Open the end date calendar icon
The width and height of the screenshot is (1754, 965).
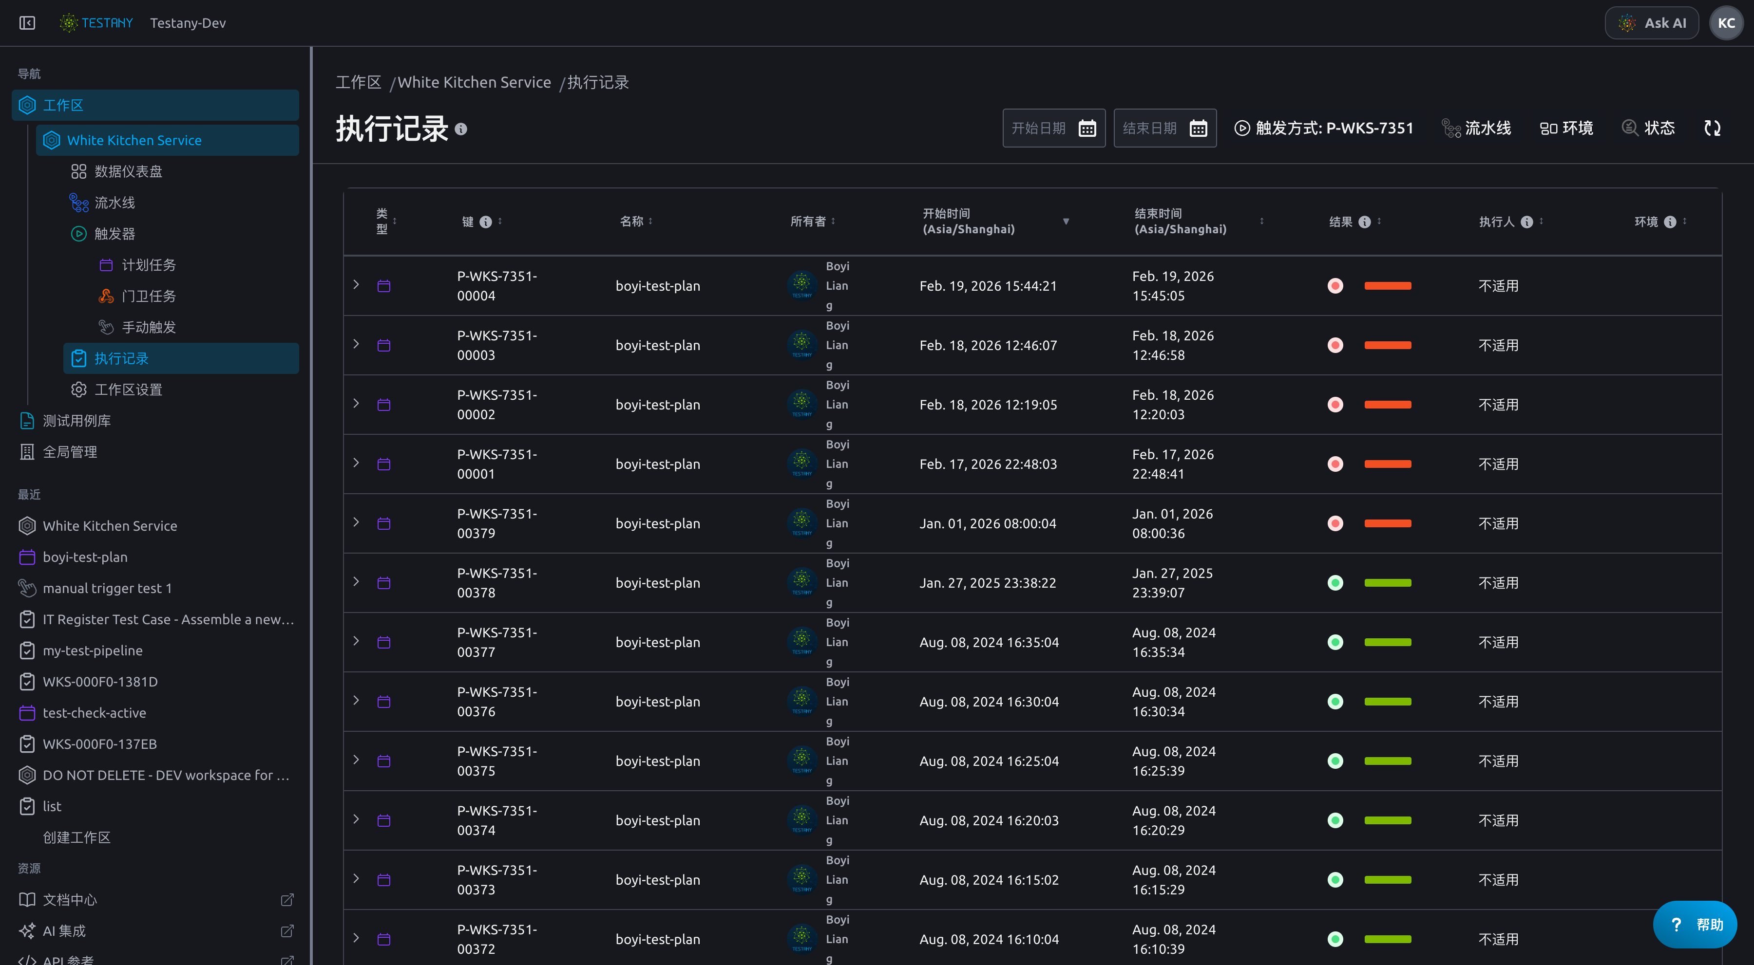tap(1199, 128)
